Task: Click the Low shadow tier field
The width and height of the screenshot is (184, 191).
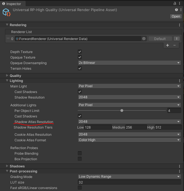Action: click(x=98, y=127)
